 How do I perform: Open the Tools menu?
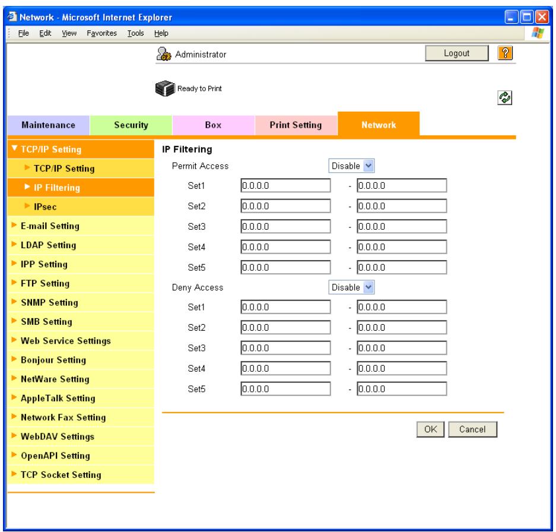tap(135, 33)
